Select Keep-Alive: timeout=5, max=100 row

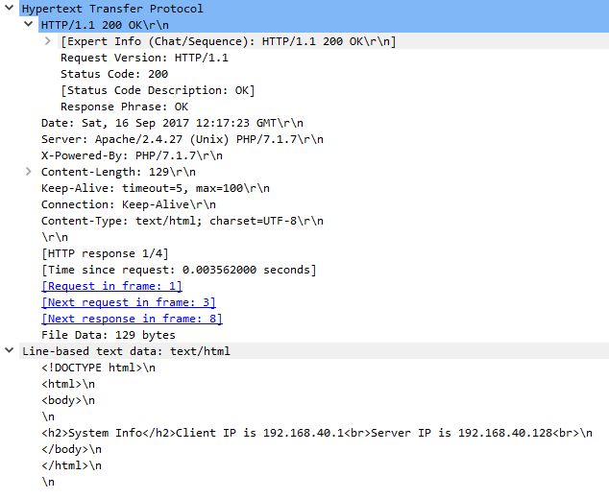(156, 188)
